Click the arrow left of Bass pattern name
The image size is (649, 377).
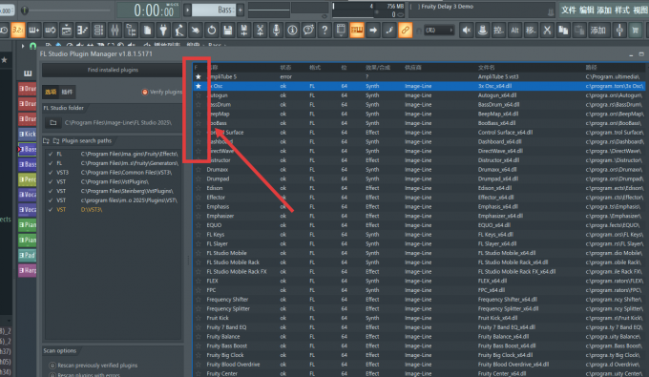(x=187, y=10)
